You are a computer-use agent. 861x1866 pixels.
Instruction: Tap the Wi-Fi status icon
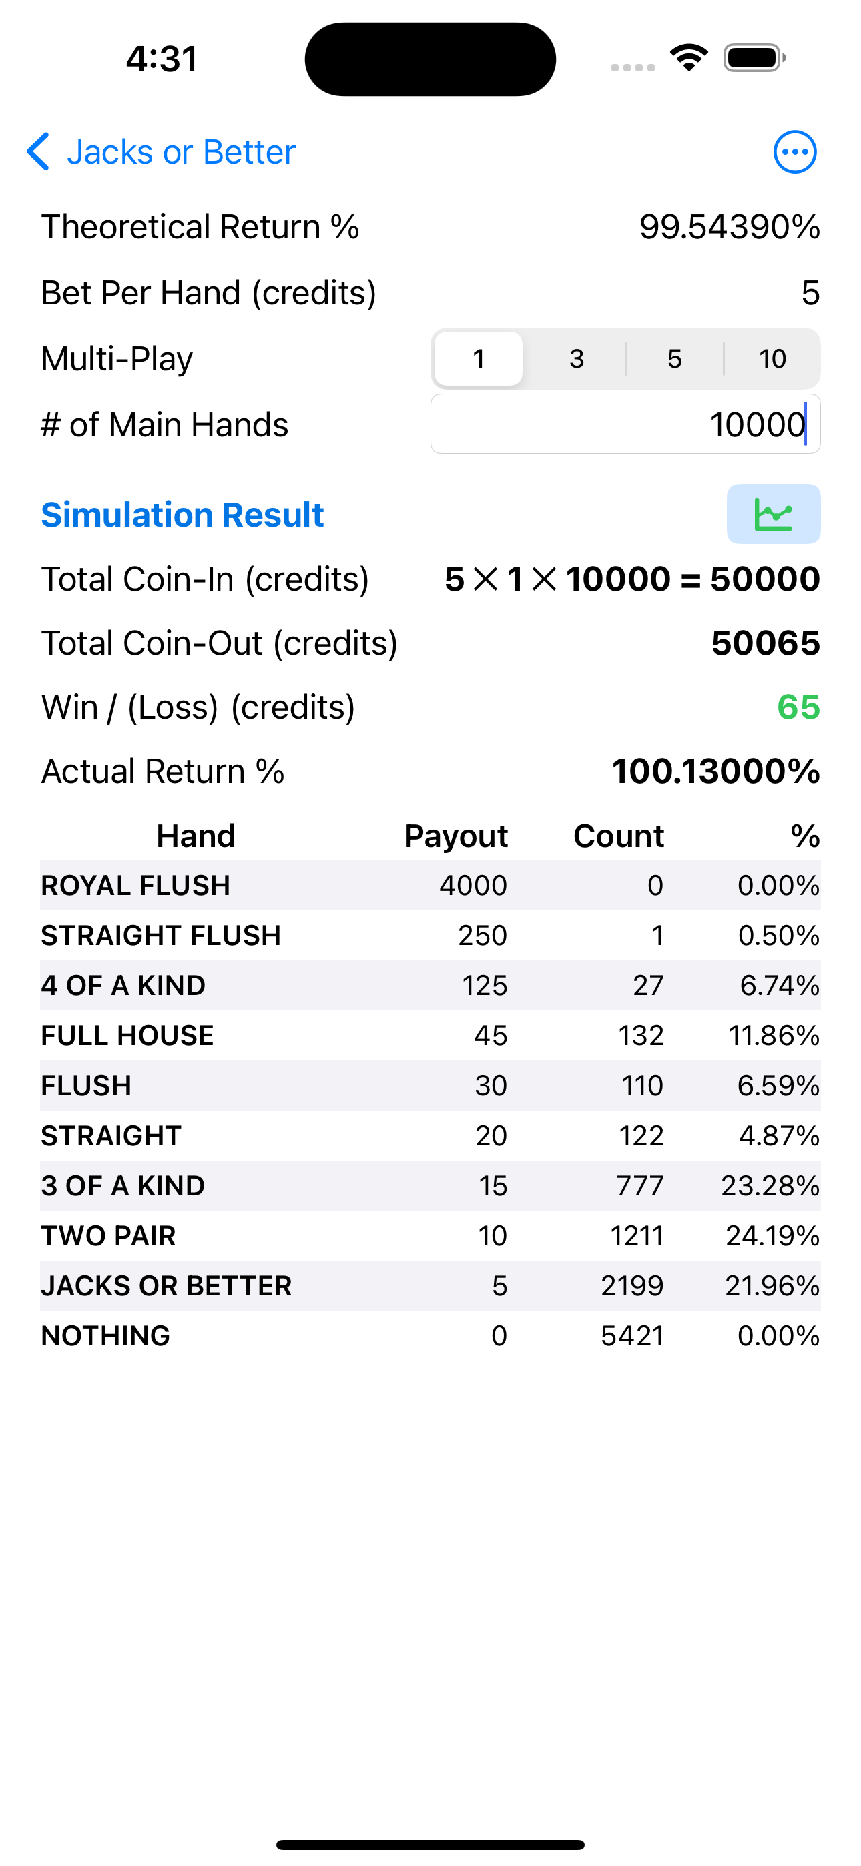pos(689,58)
